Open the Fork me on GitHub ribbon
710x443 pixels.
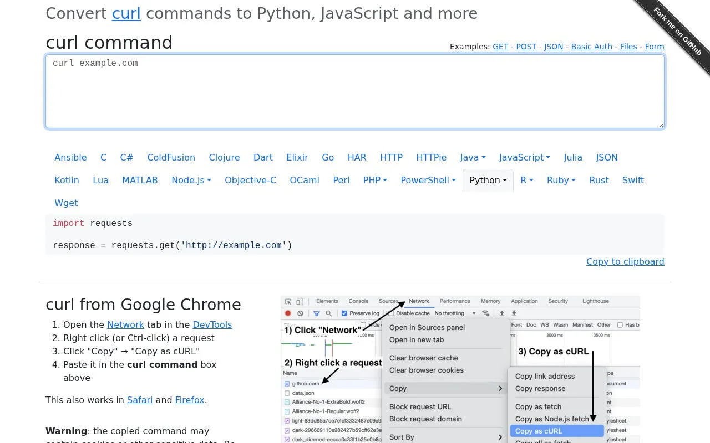coord(677,32)
